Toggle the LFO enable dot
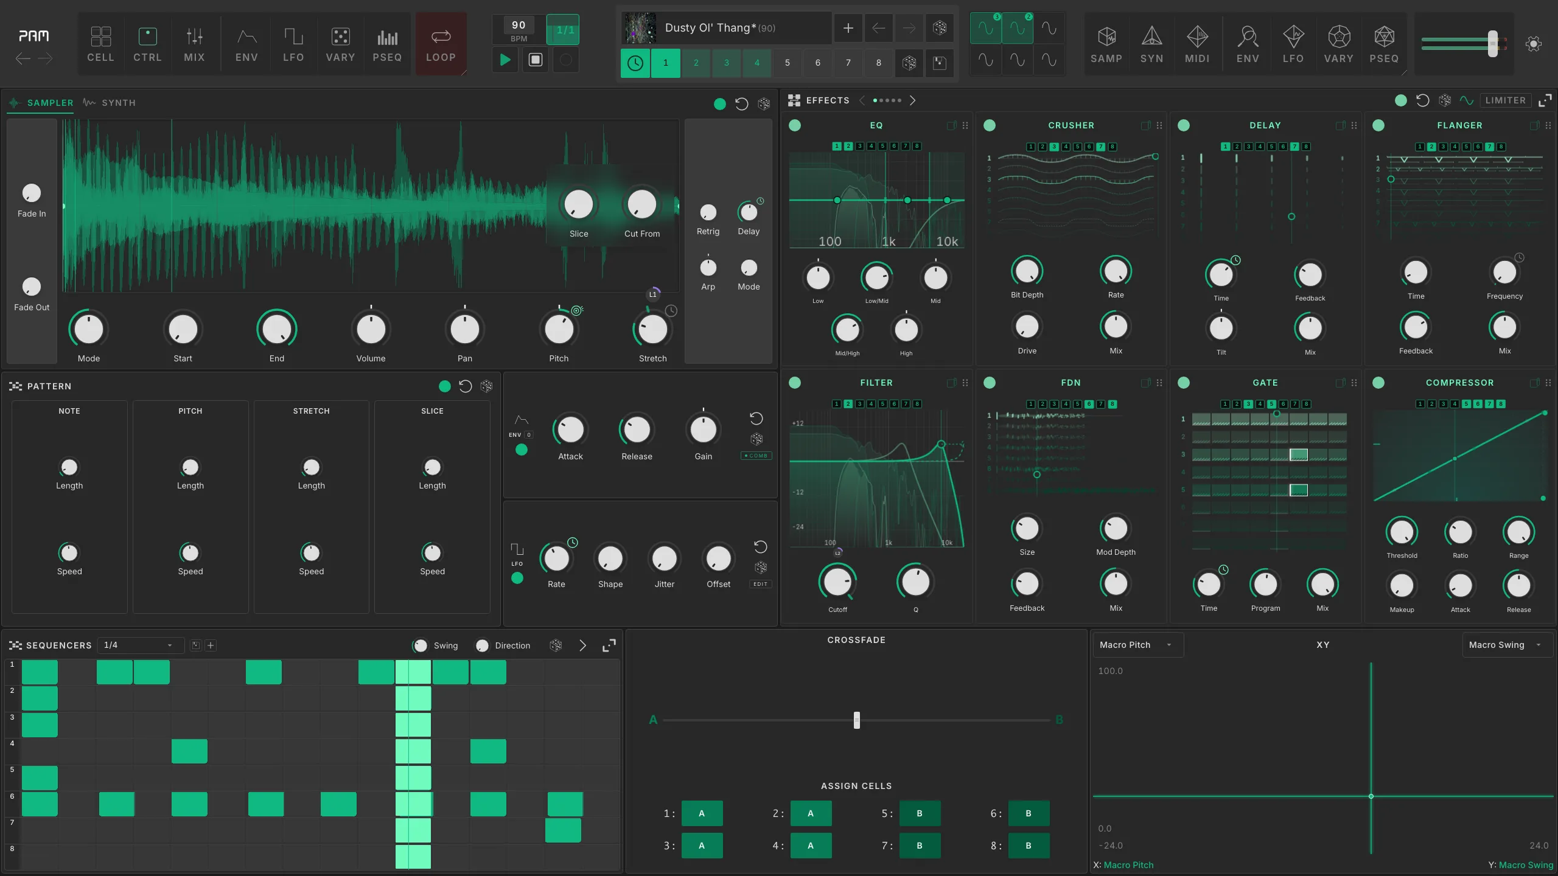 tap(517, 578)
